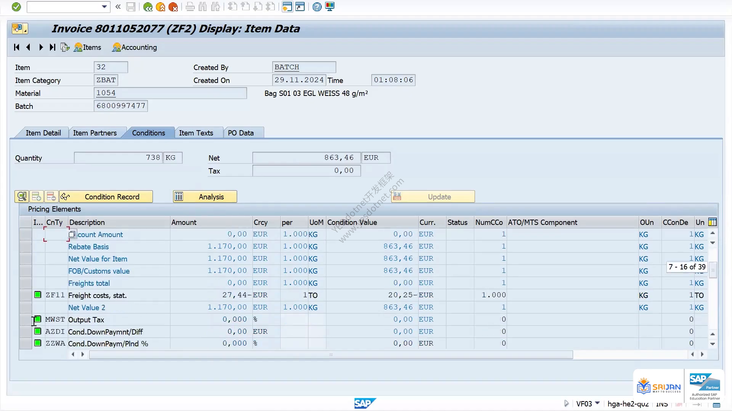Open table column settings icon
732x411 pixels.
(x=712, y=222)
